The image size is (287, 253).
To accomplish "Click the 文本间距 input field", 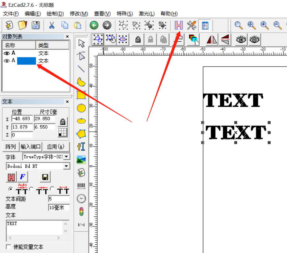I will (x=59, y=199).
